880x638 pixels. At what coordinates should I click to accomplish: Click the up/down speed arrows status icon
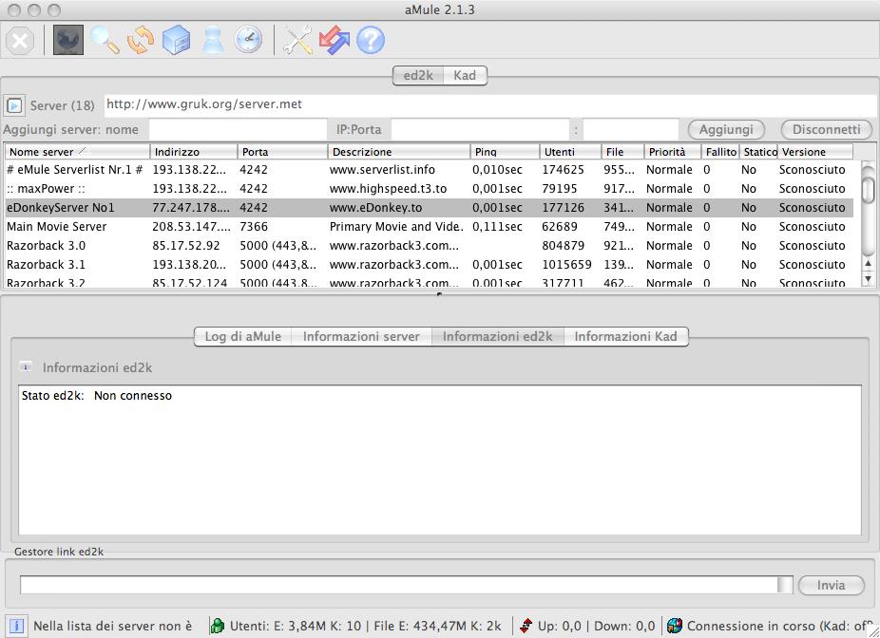pyautogui.click(x=526, y=626)
